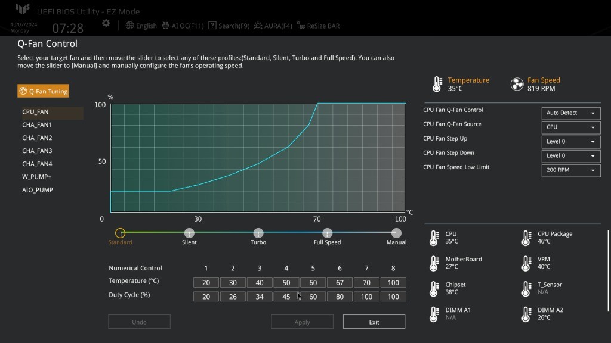Click the Manual slider position
Image resolution: width=611 pixels, height=343 pixels.
click(x=396, y=233)
